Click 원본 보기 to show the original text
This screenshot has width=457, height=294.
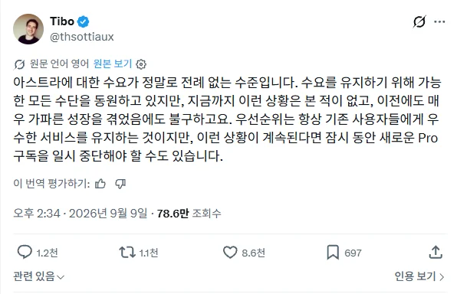(113, 64)
